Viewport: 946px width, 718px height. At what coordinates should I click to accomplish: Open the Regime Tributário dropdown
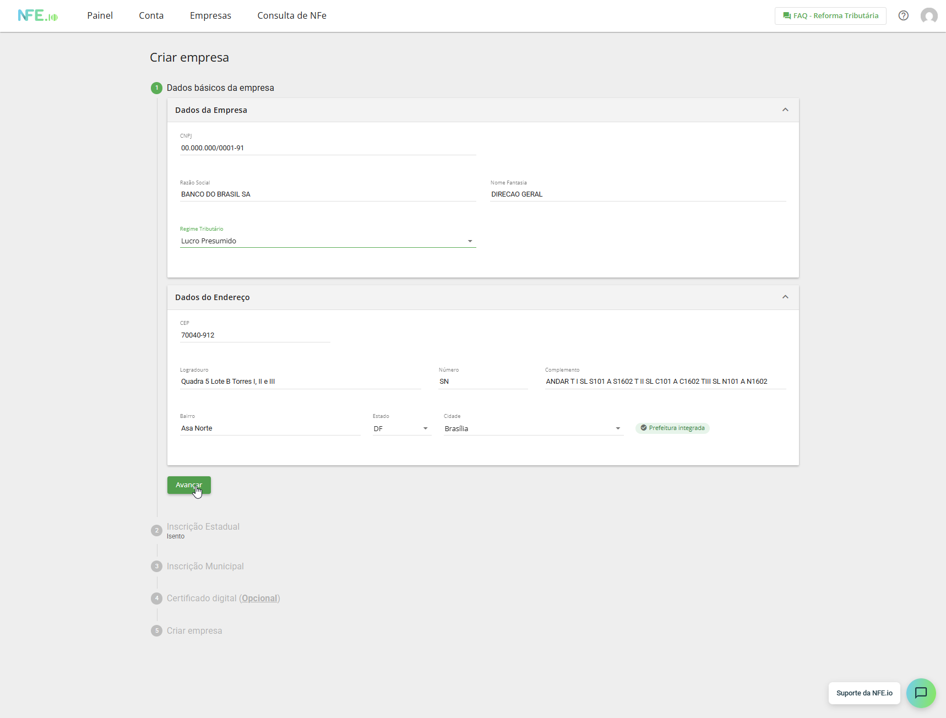point(328,241)
